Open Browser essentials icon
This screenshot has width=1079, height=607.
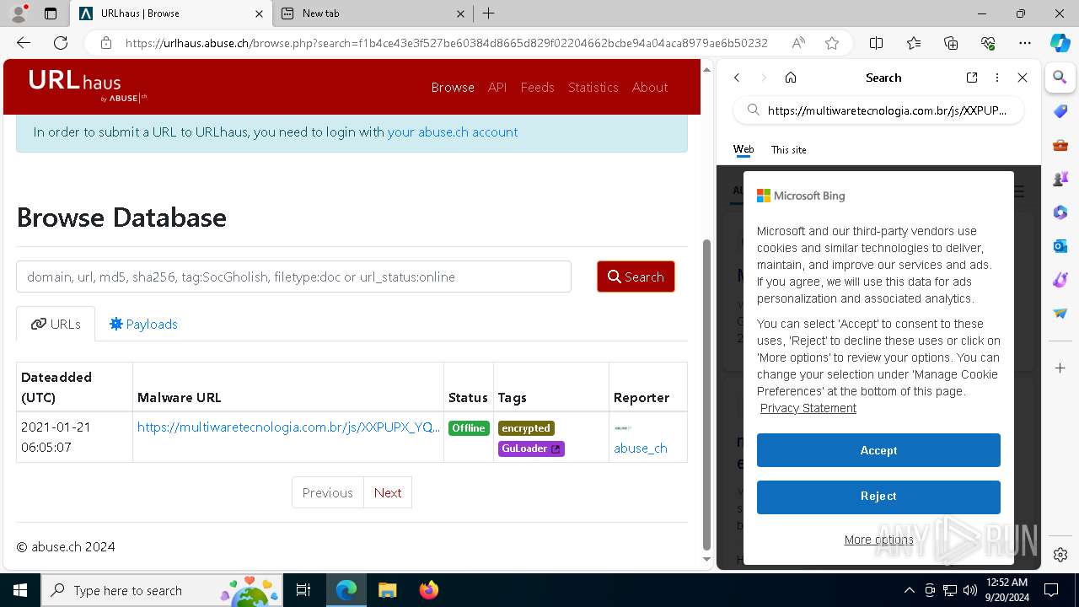click(988, 43)
